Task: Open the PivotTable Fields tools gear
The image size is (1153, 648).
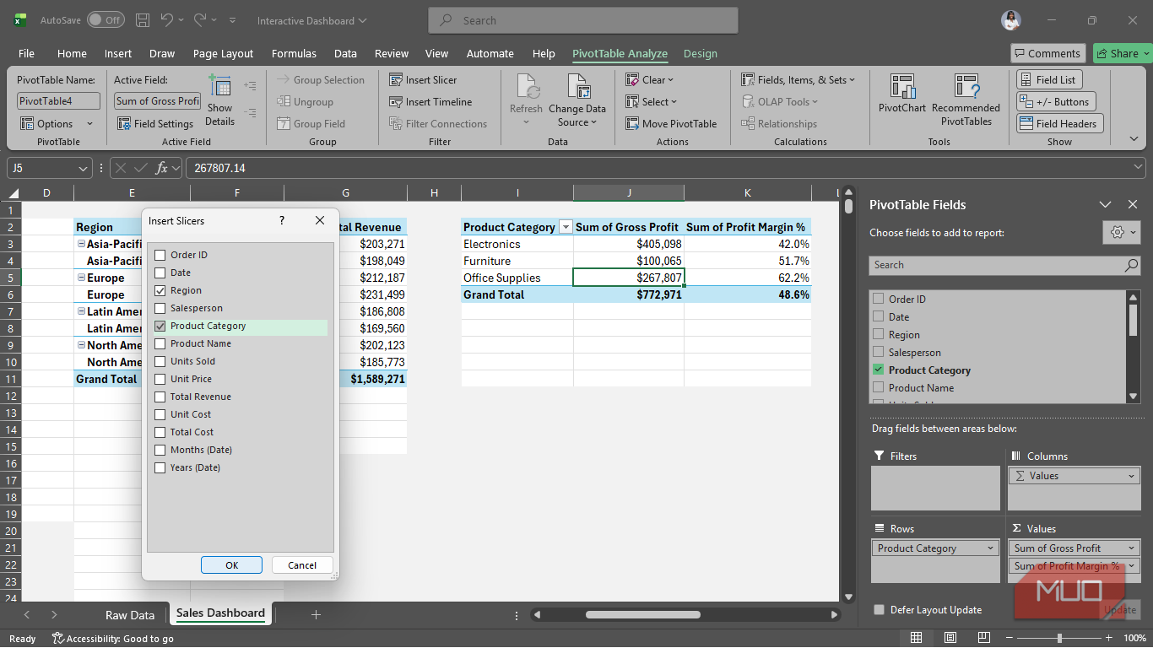Action: point(1121,232)
